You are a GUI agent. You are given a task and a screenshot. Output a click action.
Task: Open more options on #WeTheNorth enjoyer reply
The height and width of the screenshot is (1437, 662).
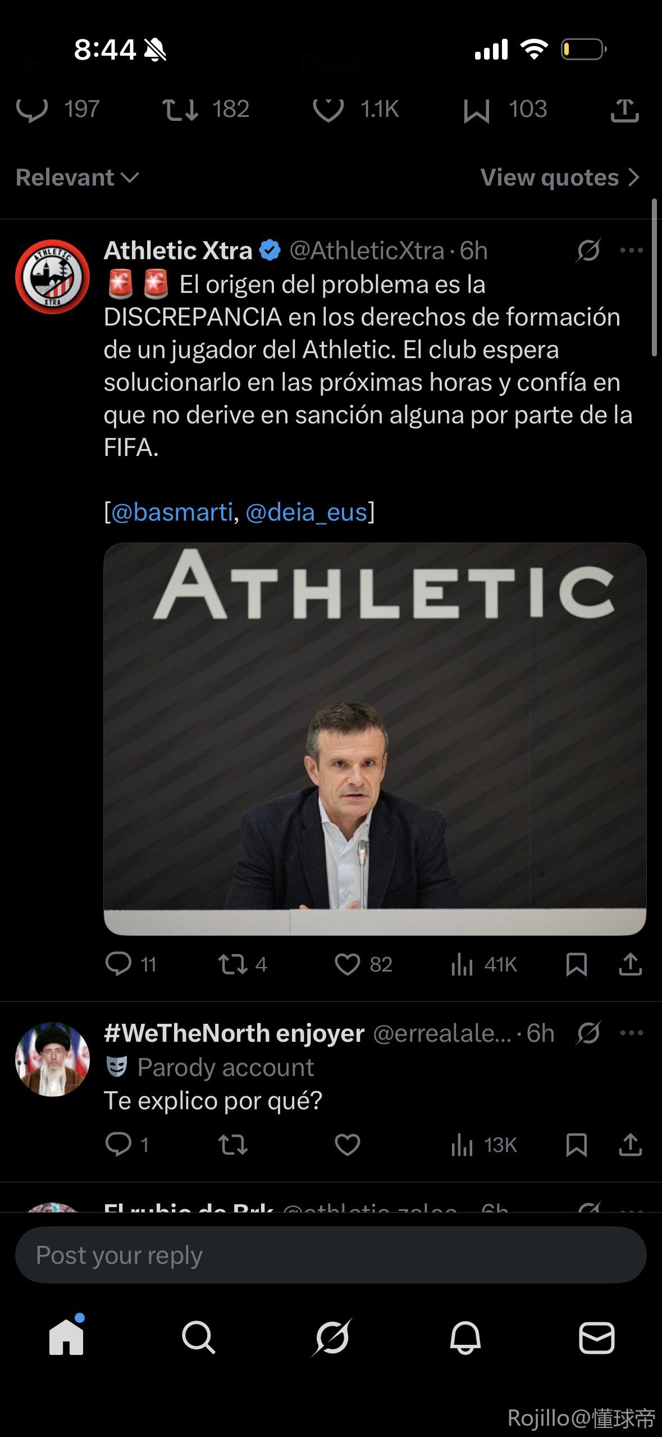tap(631, 1033)
